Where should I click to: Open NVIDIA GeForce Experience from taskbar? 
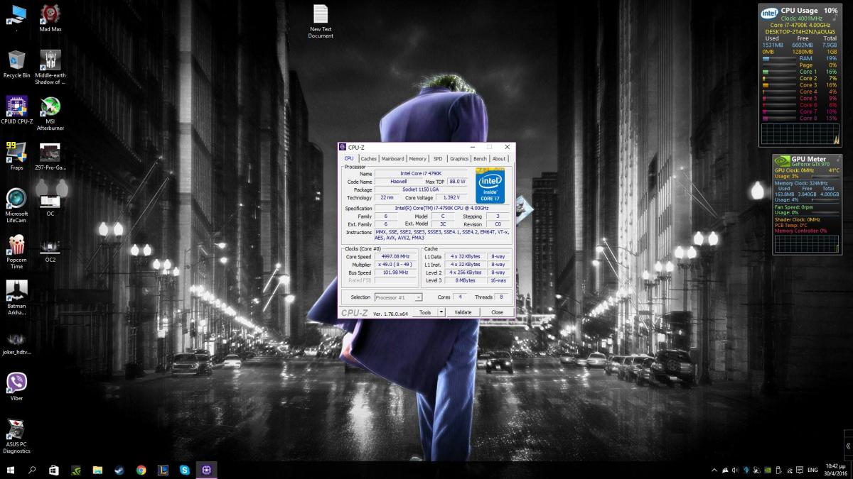pos(76,470)
